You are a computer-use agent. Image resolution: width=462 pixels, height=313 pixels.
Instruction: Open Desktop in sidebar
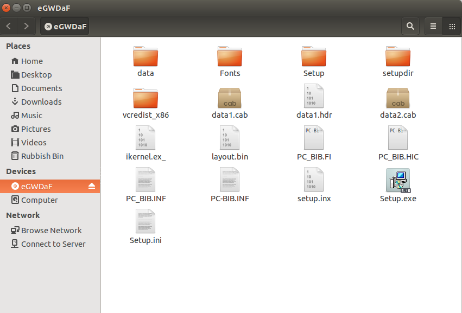[50, 74]
